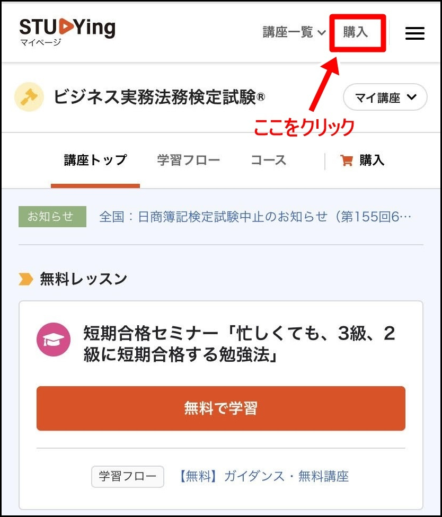Click the green お知らせ badge
Screen dimensions: 442x517
click(52, 217)
